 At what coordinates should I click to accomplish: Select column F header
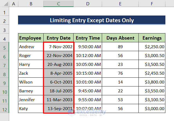[152, 4]
